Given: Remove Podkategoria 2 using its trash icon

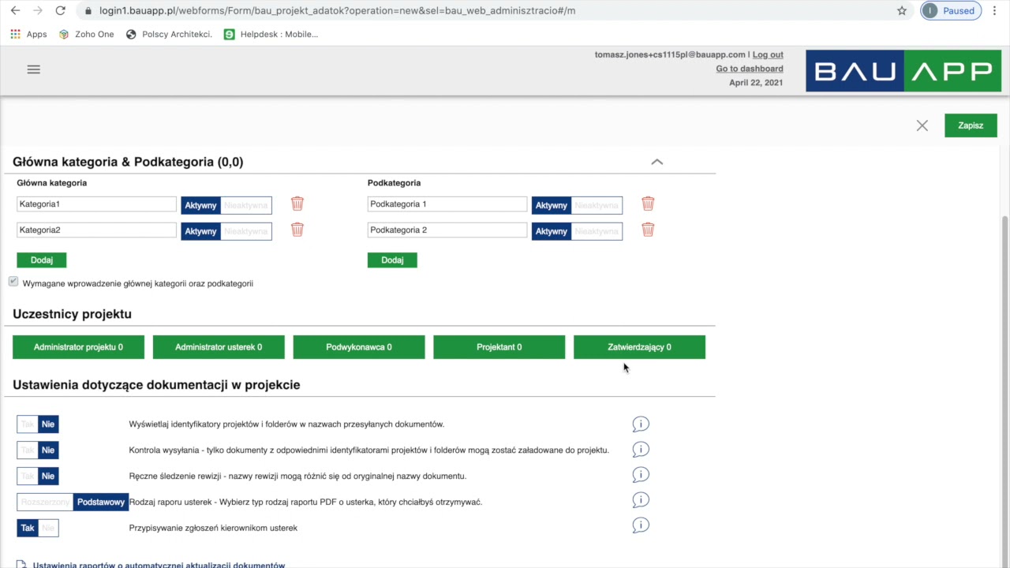Looking at the screenshot, I should [648, 230].
